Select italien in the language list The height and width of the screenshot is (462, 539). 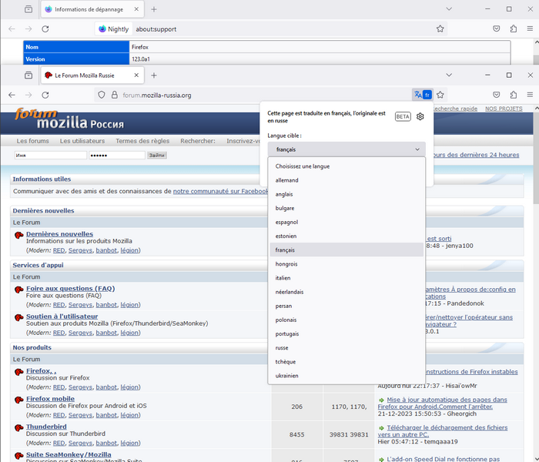coord(346,278)
